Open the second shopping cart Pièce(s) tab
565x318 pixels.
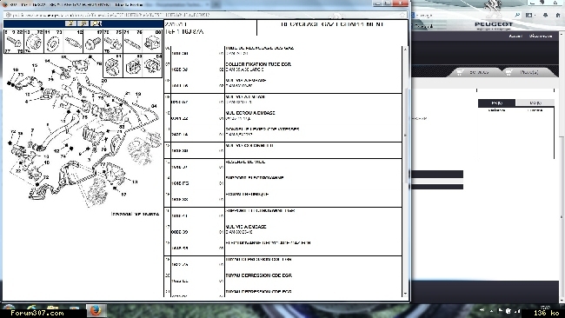525,72
